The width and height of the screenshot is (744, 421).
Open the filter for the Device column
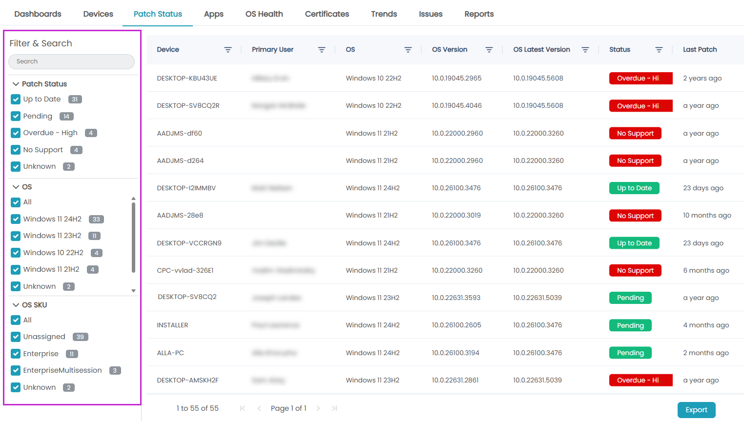[227, 49]
